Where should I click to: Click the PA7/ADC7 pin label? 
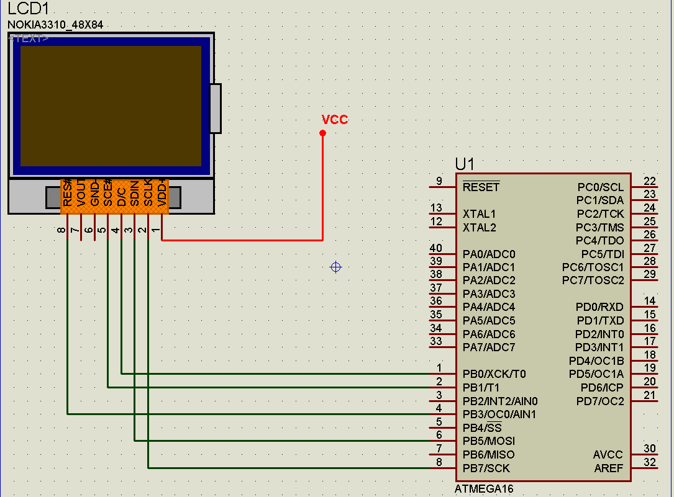tap(489, 347)
